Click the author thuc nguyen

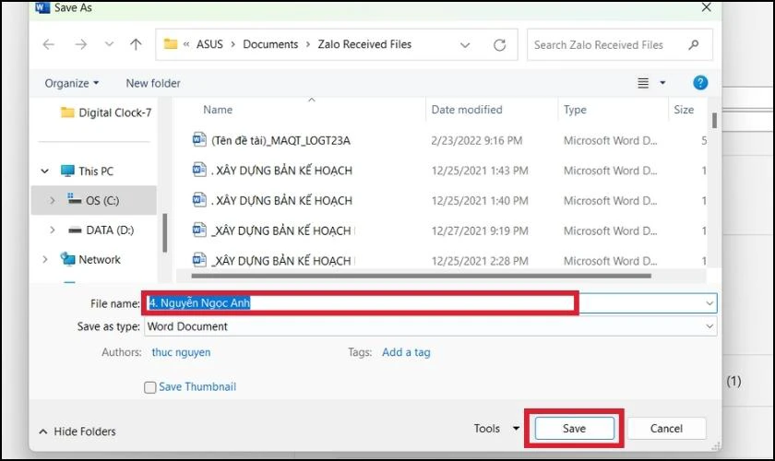click(181, 352)
